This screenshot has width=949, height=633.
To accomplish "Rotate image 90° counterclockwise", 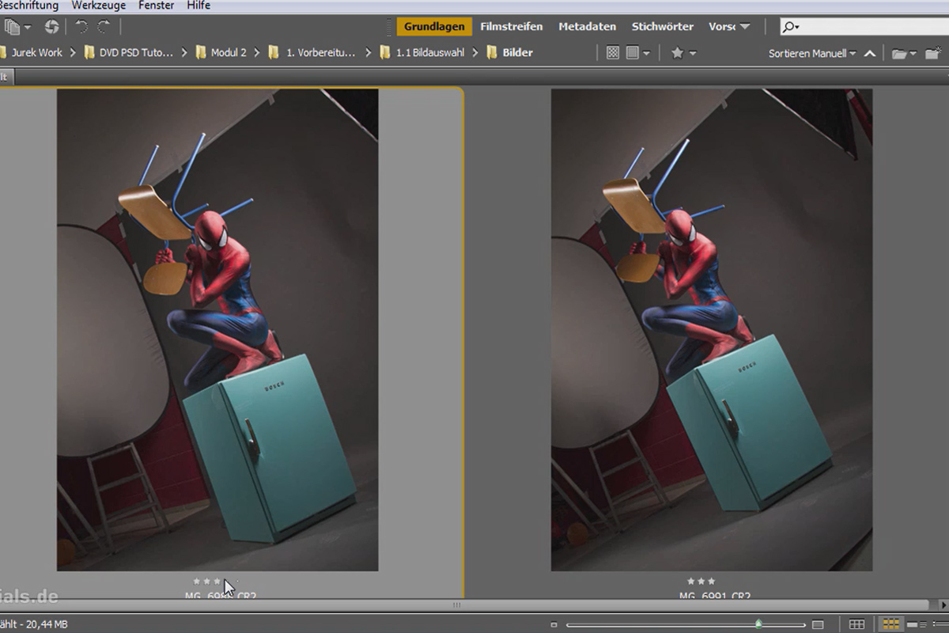I will point(81,27).
